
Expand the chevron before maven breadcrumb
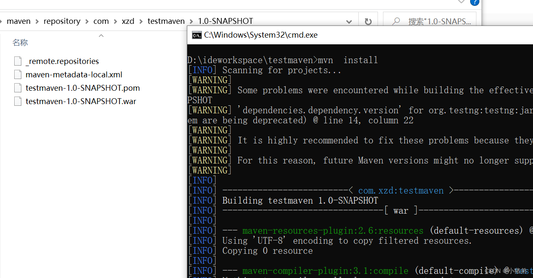pyautogui.click(x=1, y=21)
